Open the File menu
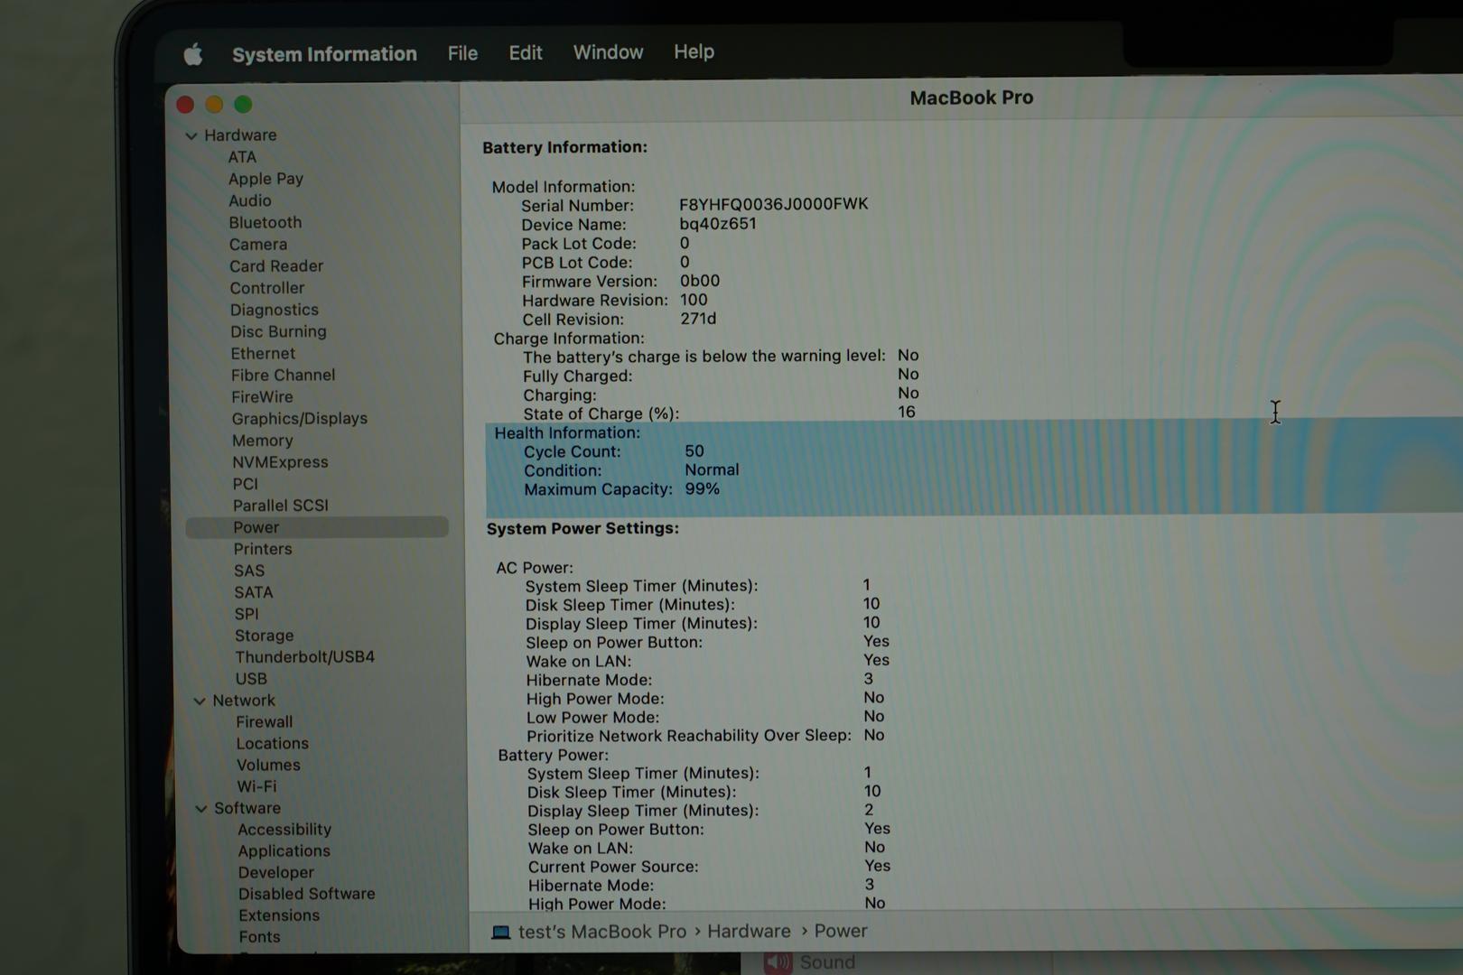1463x975 pixels. [462, 53]
